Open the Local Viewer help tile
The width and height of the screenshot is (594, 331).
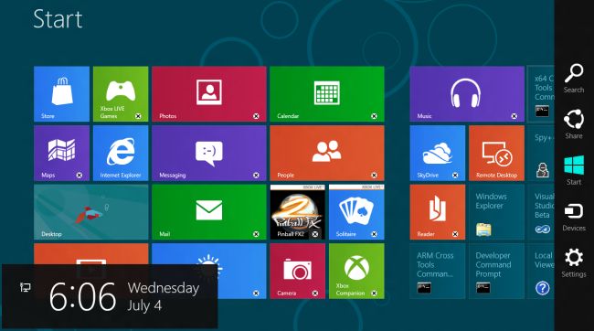click(x=541, y=271)
